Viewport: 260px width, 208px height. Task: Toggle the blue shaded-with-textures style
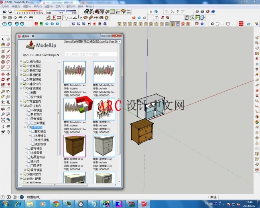coord(213,12)
